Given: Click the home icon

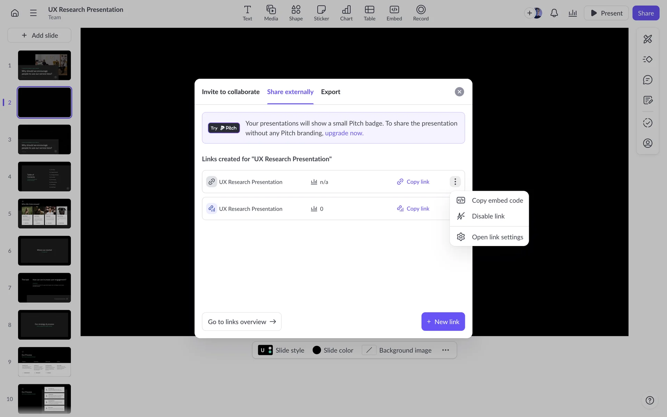Looking at the screenshot, I should tap(15, 13).
